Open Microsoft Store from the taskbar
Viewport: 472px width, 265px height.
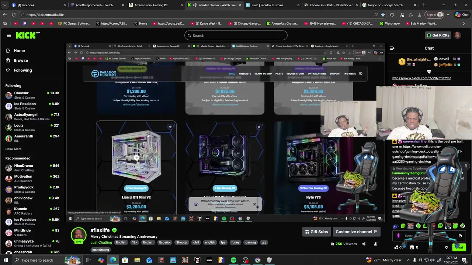pyautogui.click(x=125, y=260)
